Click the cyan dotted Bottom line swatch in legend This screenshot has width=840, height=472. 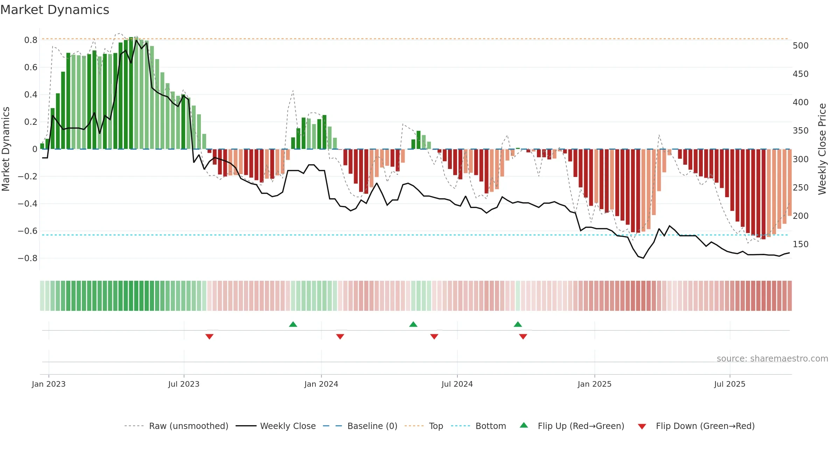(461, 426)
